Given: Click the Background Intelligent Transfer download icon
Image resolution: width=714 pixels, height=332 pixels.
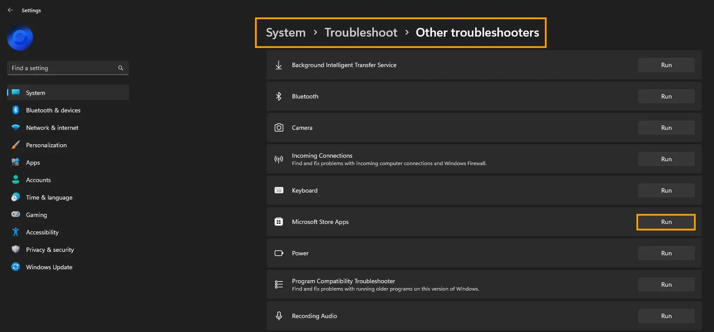Looking at the screenshot, I should [279, 65].
